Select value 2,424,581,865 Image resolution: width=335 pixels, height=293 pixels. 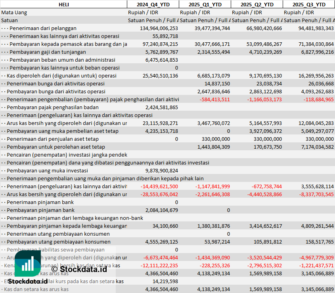(x=162, y=107)
